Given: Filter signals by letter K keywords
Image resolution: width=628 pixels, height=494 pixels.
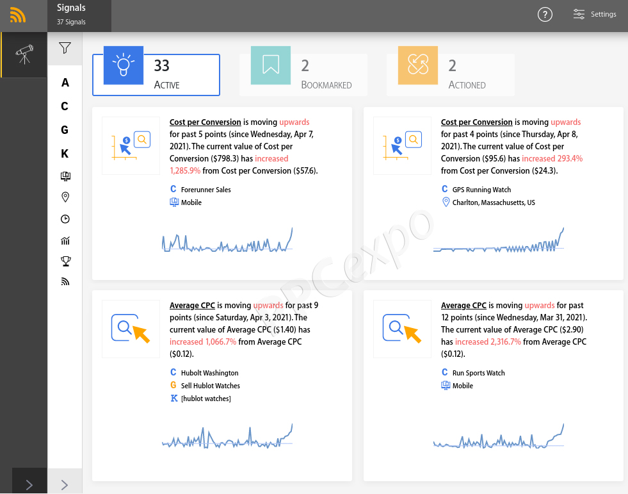Looking at the screenshot, I should point(65,154).
